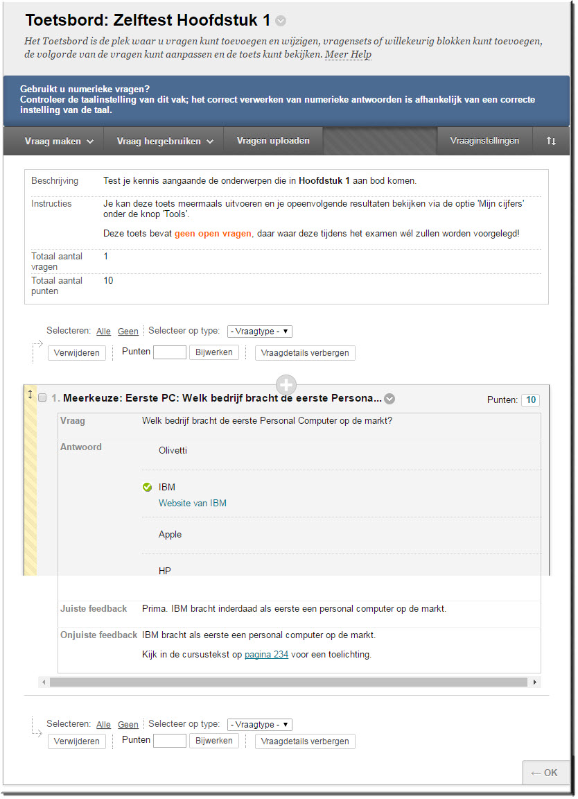This screenshot has height=799, width=578.
Task: Click the top Punten input field
Action: point(170,352)
